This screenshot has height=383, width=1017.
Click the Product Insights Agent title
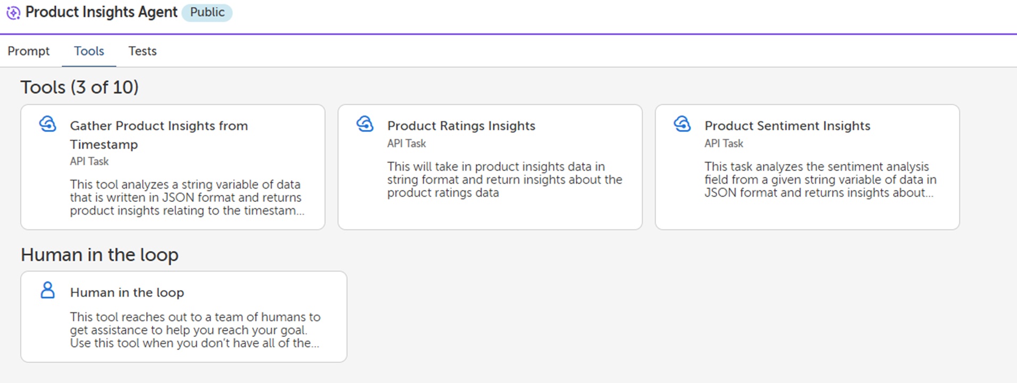pos(101,12)
